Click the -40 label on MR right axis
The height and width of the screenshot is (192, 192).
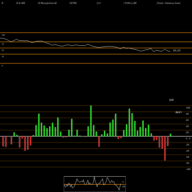tap(187, 151)
